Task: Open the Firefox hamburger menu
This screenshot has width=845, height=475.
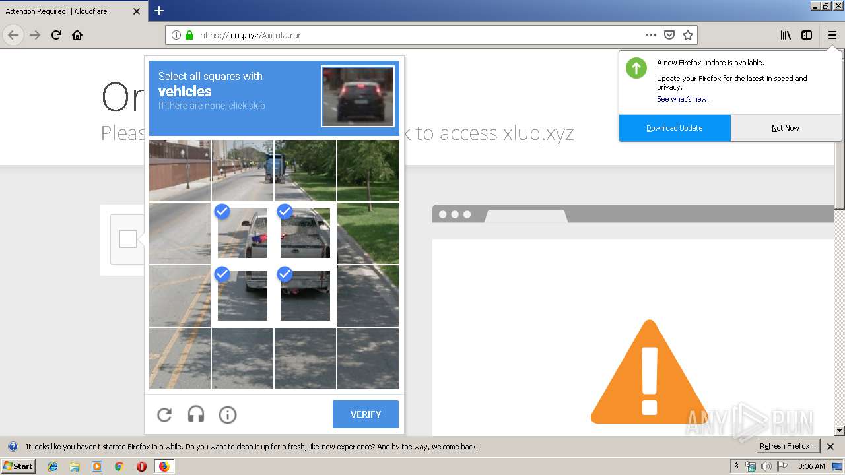Action: click(x=832, y=35)
